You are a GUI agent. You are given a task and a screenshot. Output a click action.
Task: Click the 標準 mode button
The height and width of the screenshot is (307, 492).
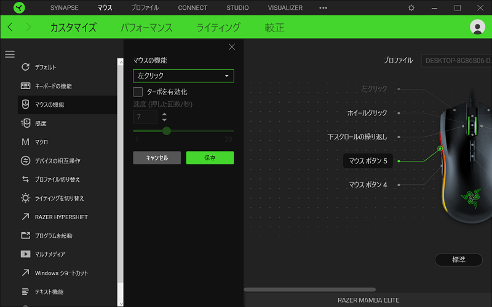pos(458,260)
